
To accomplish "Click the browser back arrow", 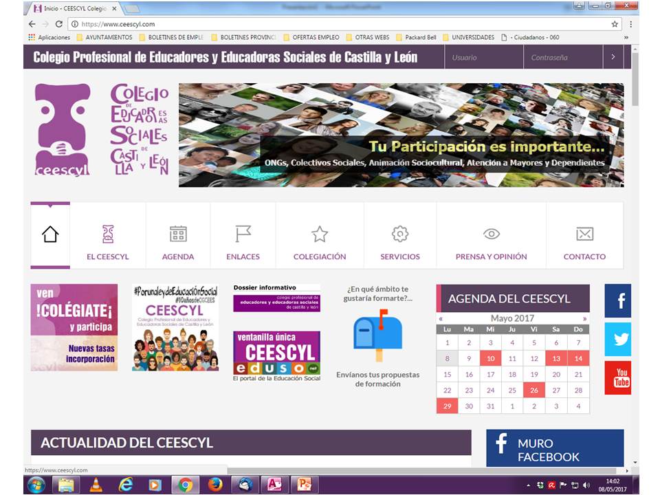I will pos(32,24).
